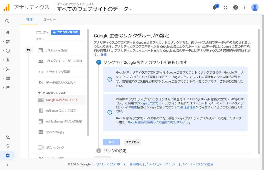
Task: Expand the left sidebar with chevron
Action: tap(7, 165)
